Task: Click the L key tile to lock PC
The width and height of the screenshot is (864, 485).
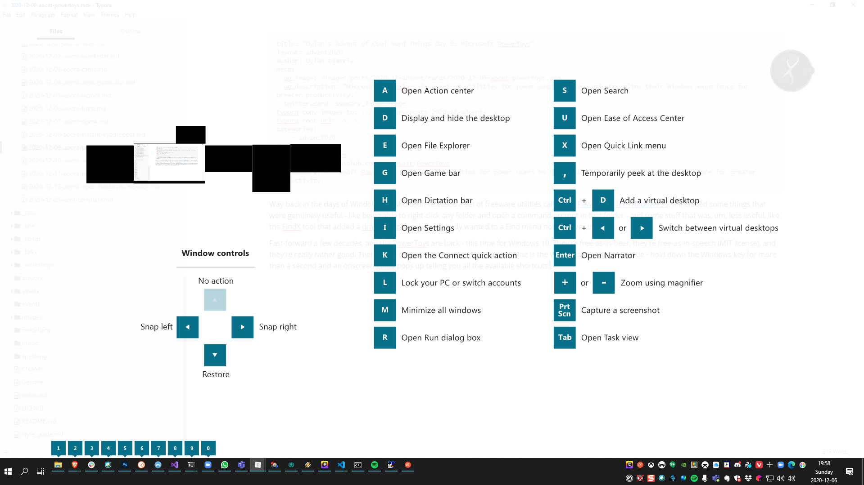Action: 385,282
